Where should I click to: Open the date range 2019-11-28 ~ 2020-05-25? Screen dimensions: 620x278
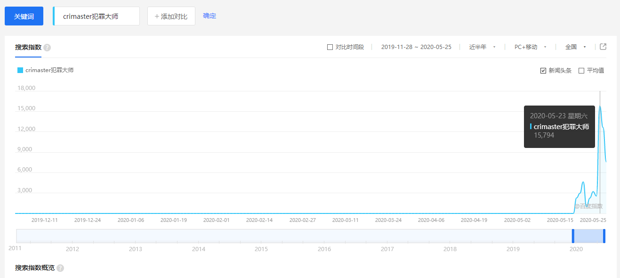coord(416,47)
